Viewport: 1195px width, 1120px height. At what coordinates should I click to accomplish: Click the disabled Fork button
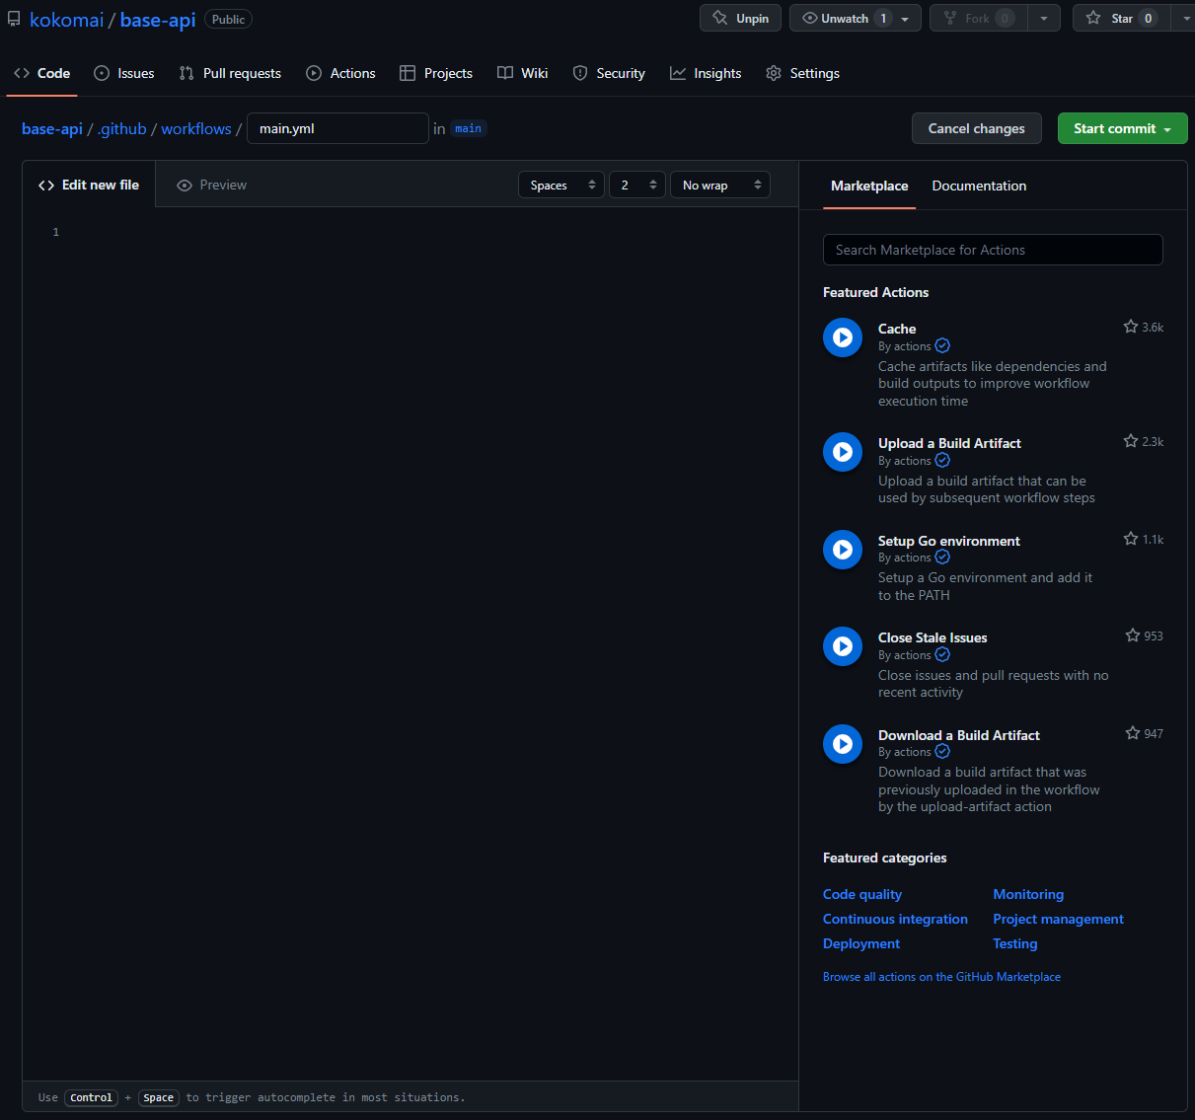978,19
